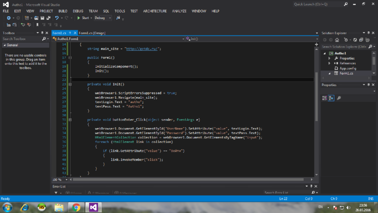Click the Solution Explorer search magnifier icon
The image size is (378, 213).
[x=371, y=47]
